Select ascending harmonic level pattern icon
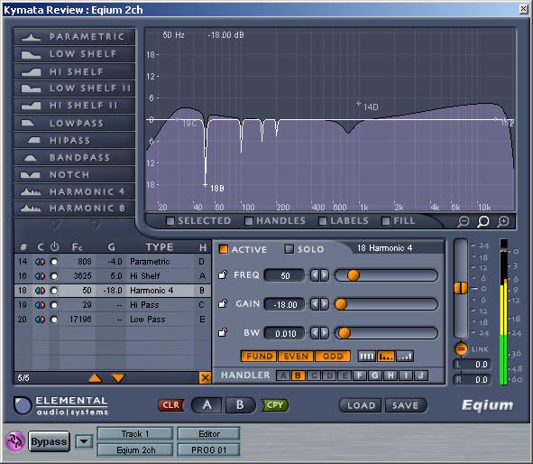The width and height of the screenshot is (533, 464). point(405,357)
